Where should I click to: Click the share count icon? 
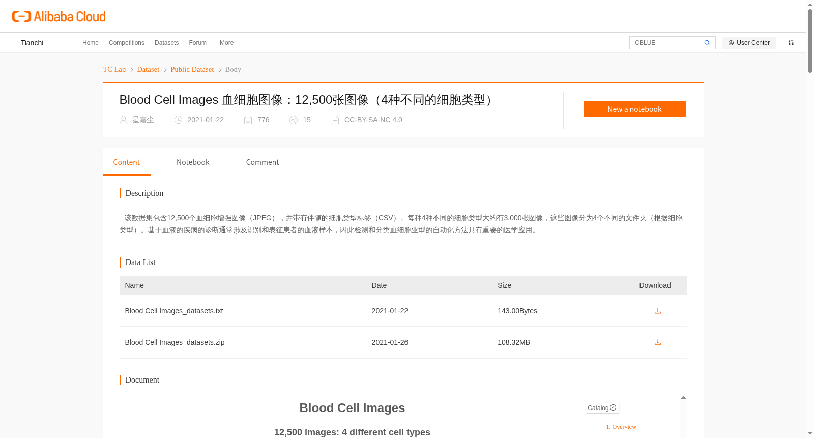point(294,120)
